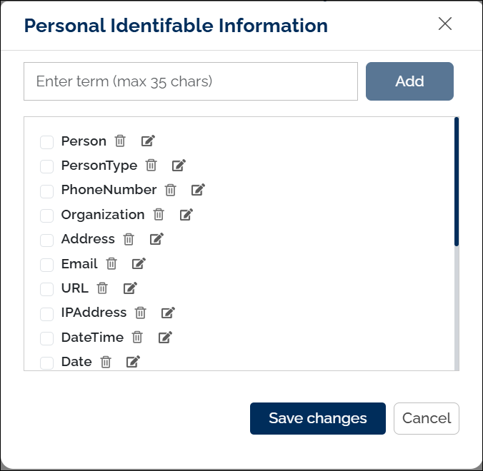The height and width of the screenshot is (471, 483).
Task: Tick the Email checkbox
Action: pos(47,265)
